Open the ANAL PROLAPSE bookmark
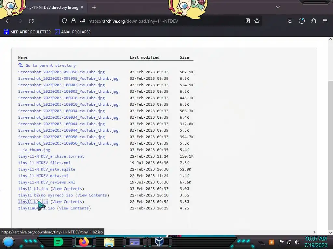The image size is (333, 249). click(x=73, y=32)
